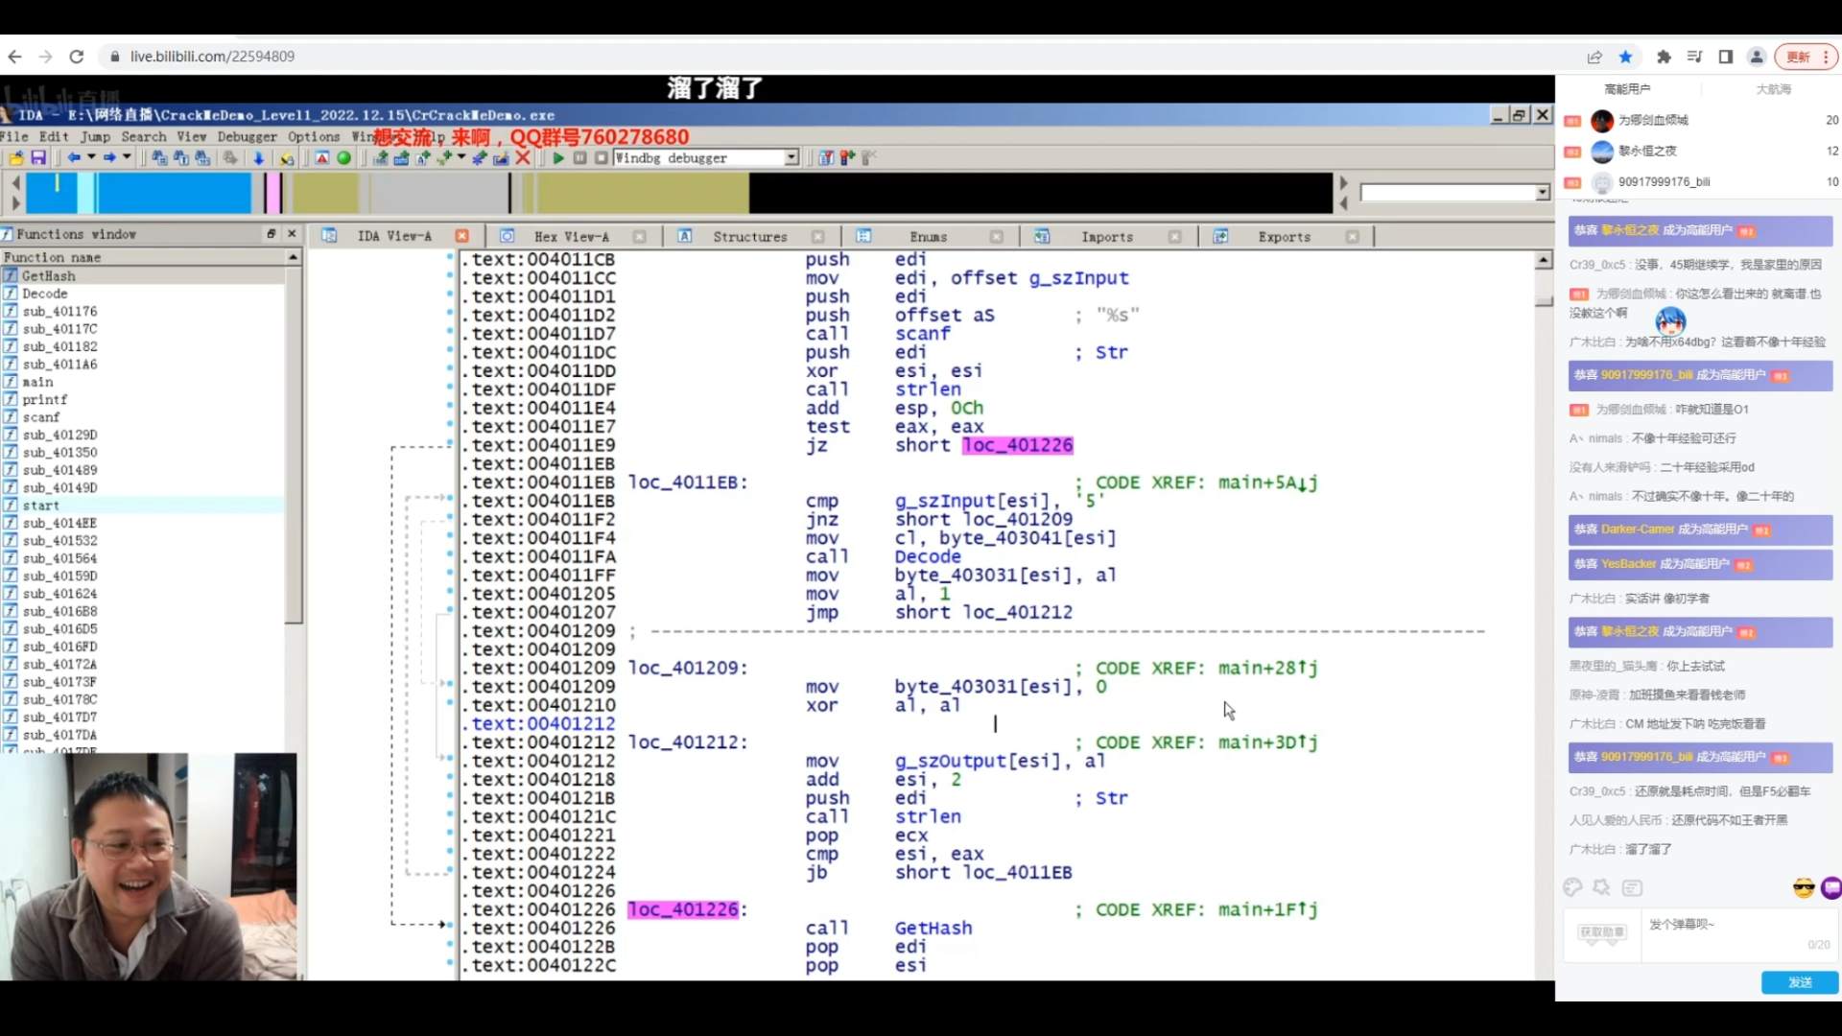
Task: Open the File menu in IDA
Action: (14, 137)
